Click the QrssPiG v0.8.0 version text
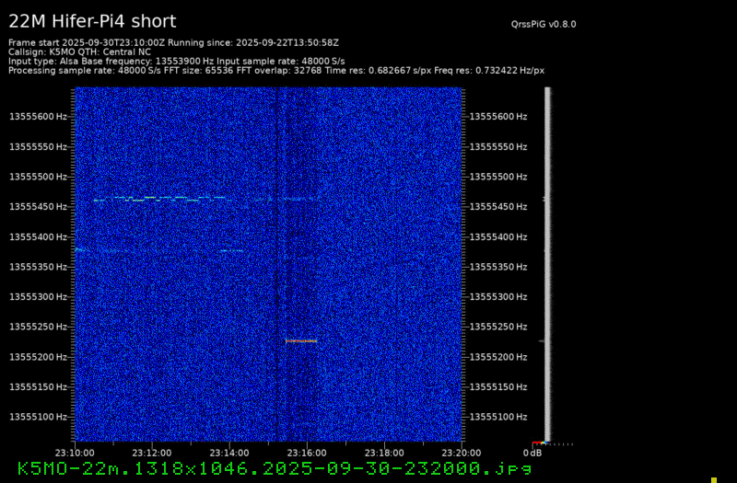The width and height of the screenshot is (737, 483). tap(549, 25)
